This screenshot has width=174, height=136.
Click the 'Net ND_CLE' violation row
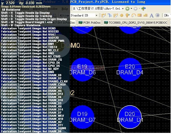click(x=30, y=50)
